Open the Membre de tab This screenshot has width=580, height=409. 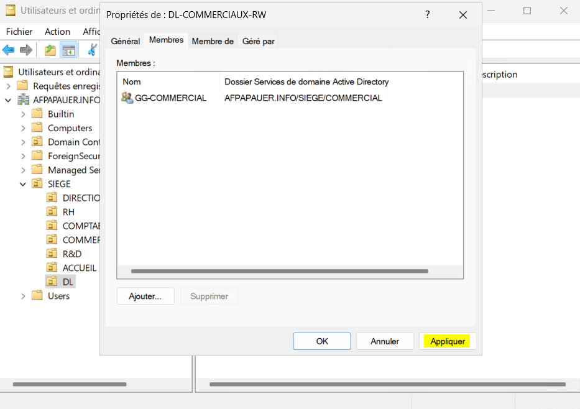(213, 41)
